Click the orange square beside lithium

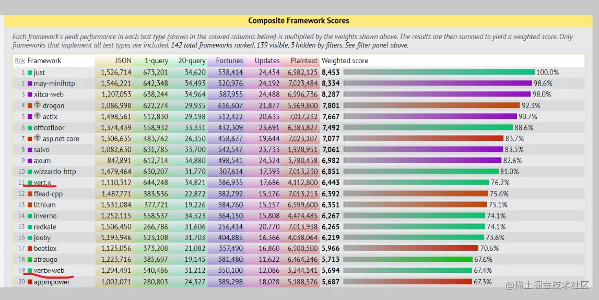tap(30, 205)
